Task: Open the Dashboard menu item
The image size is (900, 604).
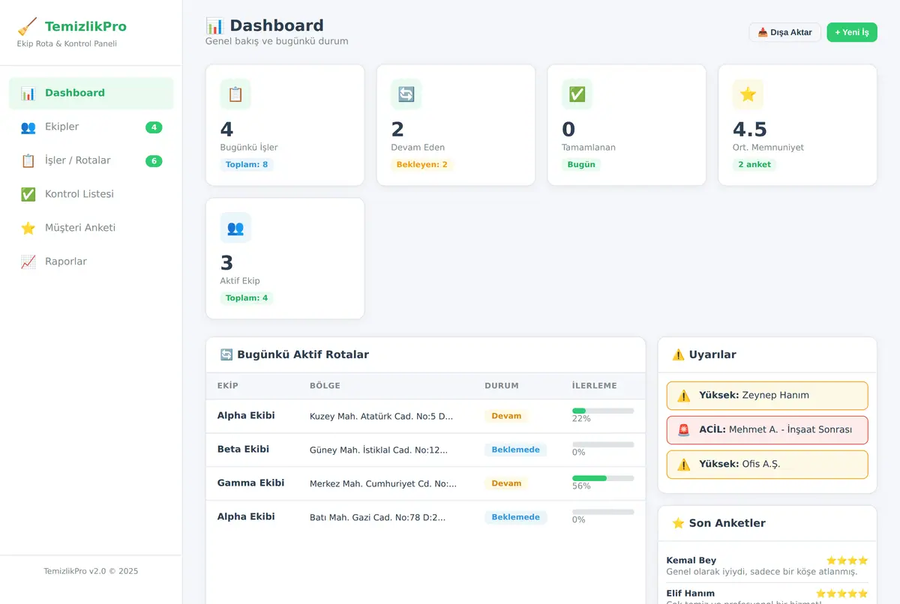Action: 91,94
